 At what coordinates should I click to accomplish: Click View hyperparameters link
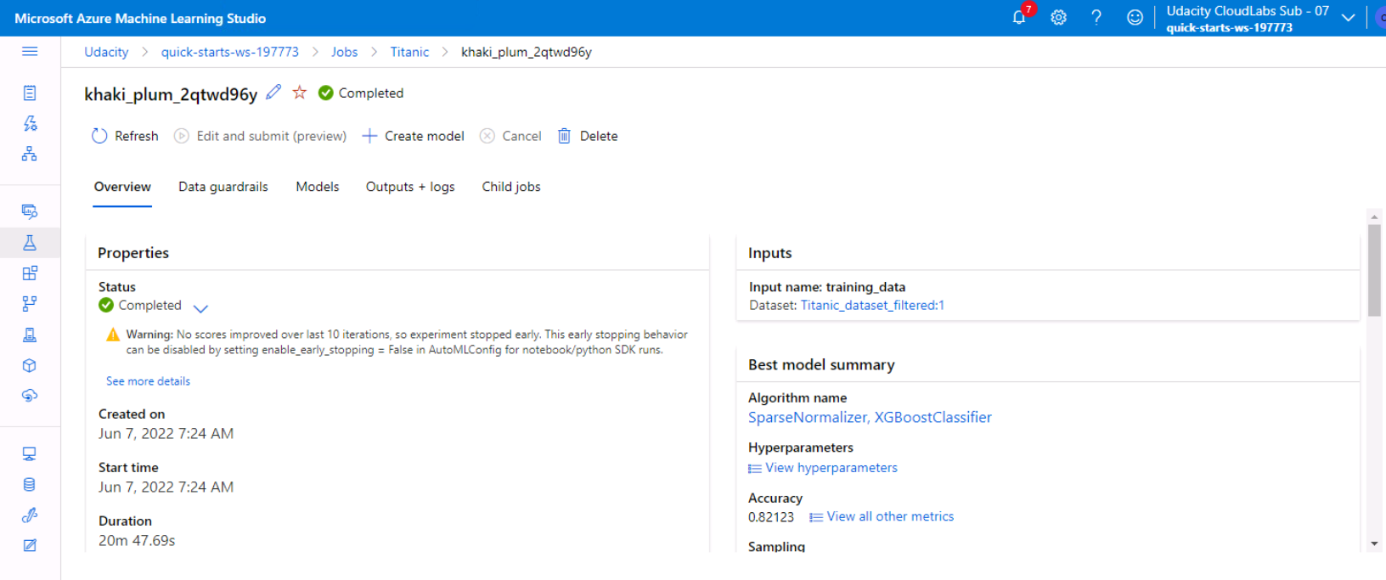[x=831, y=468]
